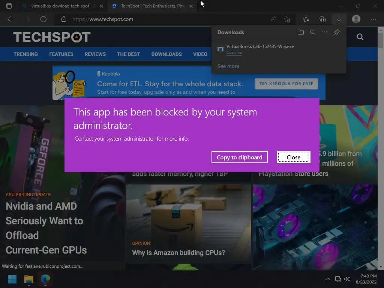Close the virtualbox download search tab
The height and width of the screenshot is (288, 384).
[x=101, y=6]
